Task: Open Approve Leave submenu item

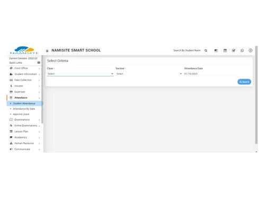Action: (x=21, y=114)
